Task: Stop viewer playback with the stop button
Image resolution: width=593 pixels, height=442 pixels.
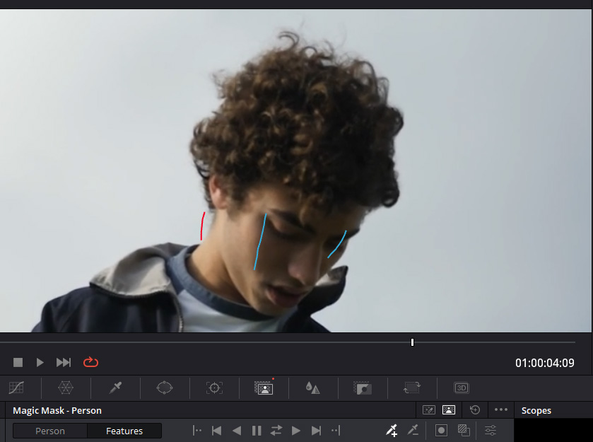Action: coord(18,363)
